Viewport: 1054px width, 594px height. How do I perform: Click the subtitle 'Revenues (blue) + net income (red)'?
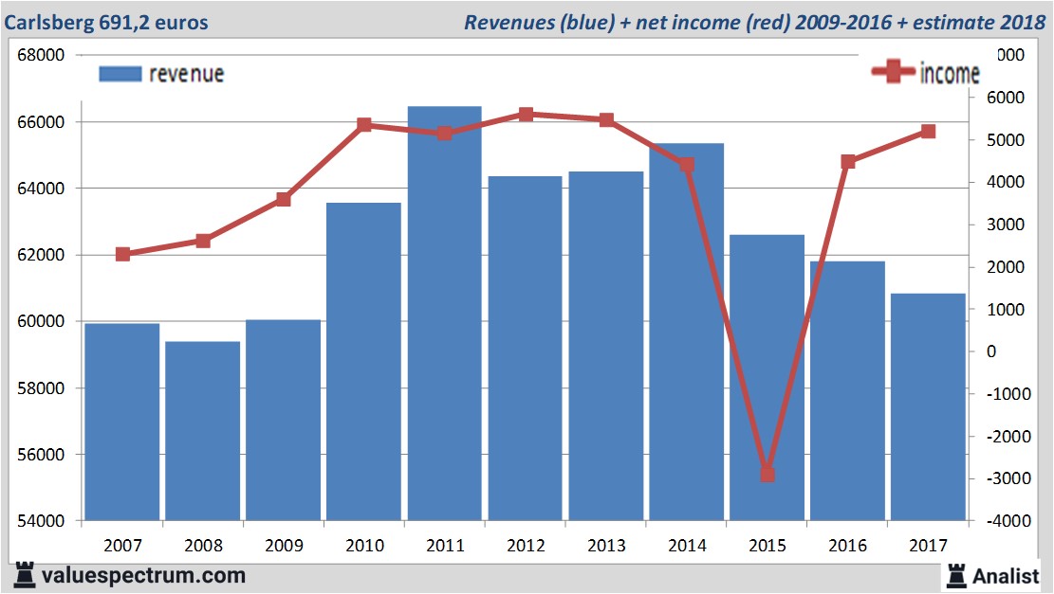[x=626, y=22]
